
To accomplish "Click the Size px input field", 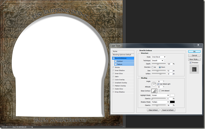I will click(x=170, y=71).
